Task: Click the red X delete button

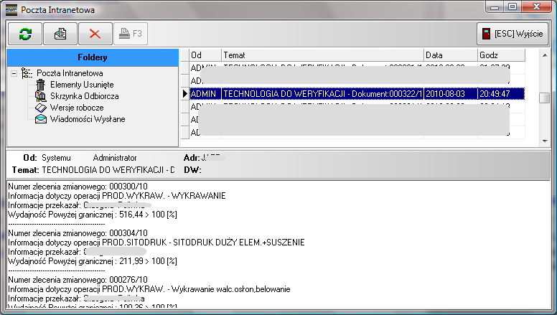Action: [x=95, y=33]
